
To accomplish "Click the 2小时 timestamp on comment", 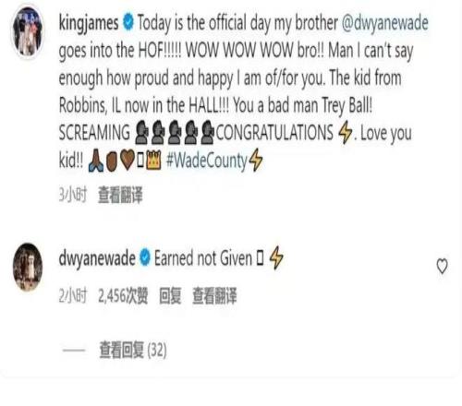I will [x=73, y=296].
